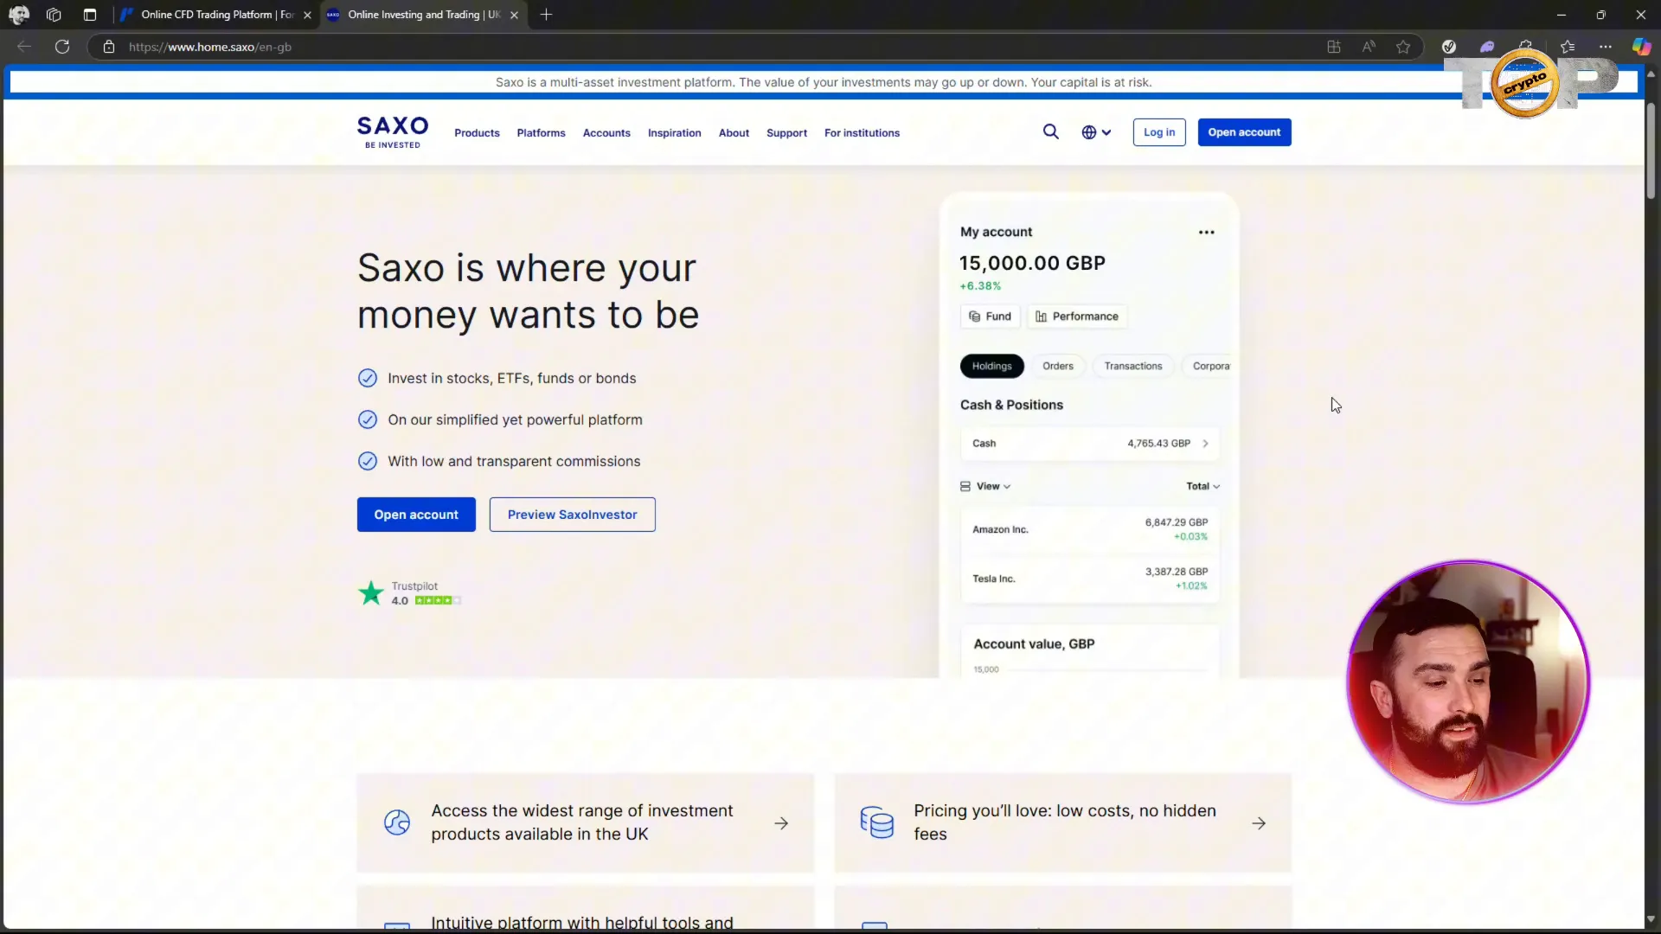The width and height of the screenshot is (1661, 934).
Task: Select the partially visible Corporate tab
Action: 1209,367
